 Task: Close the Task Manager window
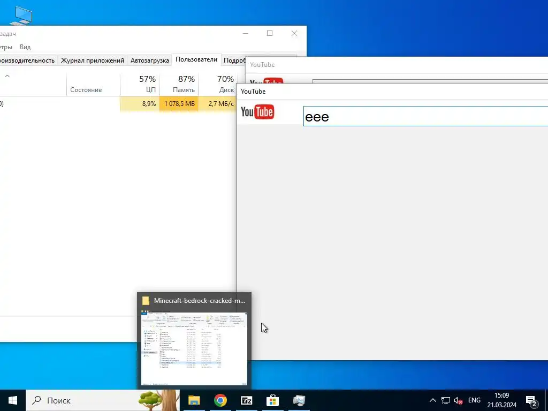click(294, 33)
